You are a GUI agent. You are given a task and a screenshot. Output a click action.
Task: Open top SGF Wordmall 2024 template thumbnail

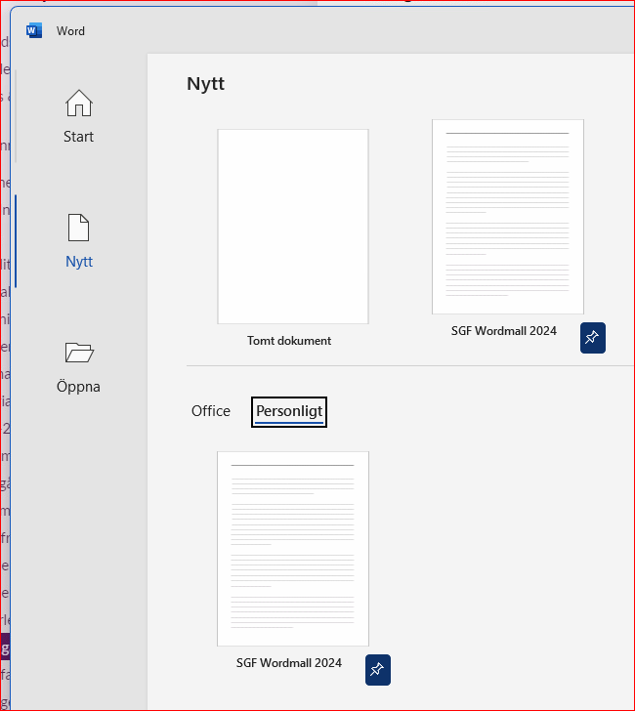coord(508,217)
